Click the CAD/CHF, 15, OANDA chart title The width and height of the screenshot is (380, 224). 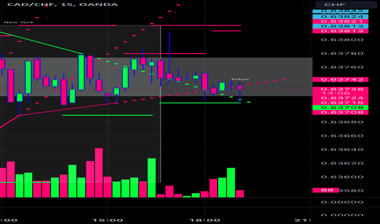point(63,4)
